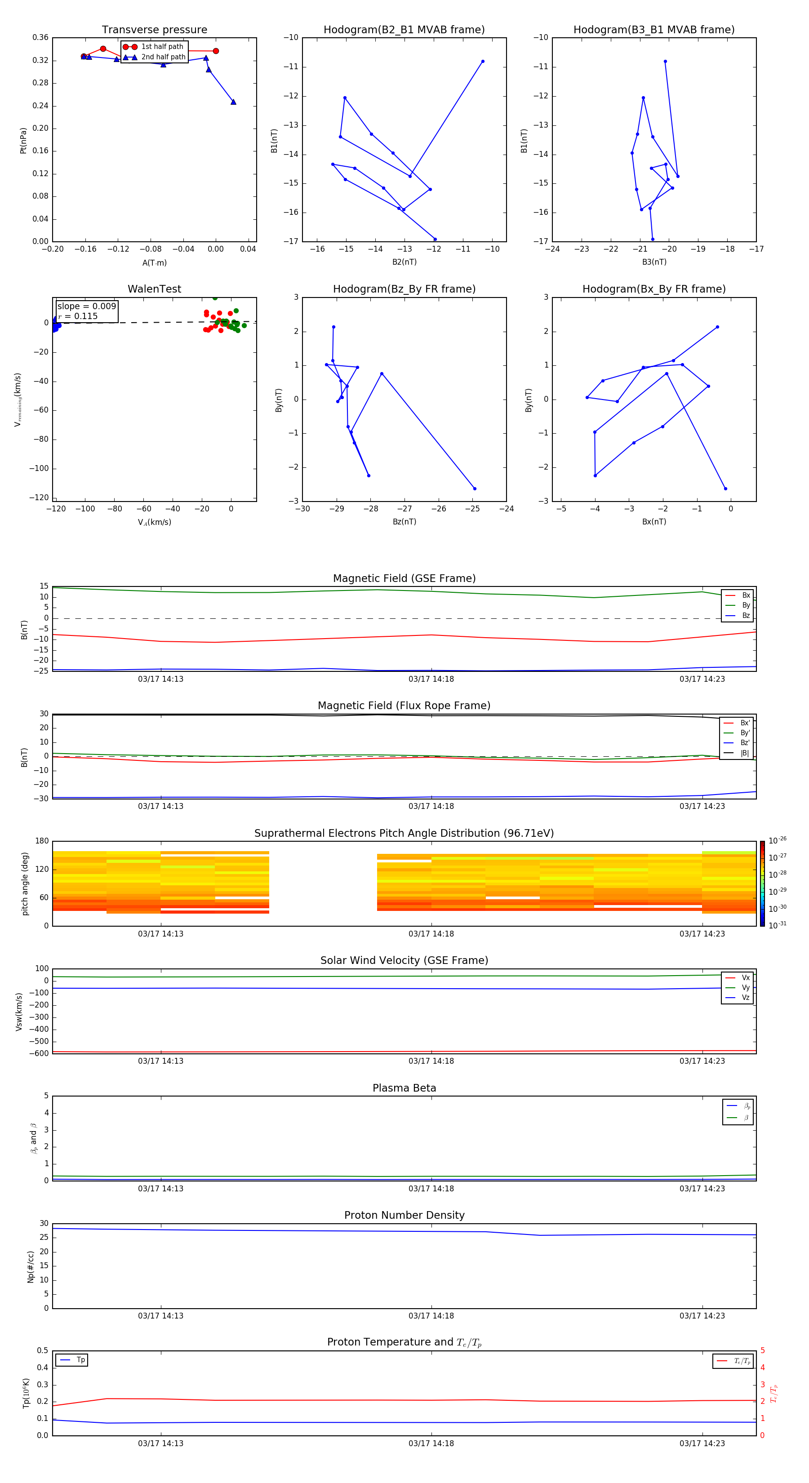Screen dimensions: 809x1483
Task: Click the 'Hodogram(B3_B1 MVAB frame)' title
Action: pos(654,29)
